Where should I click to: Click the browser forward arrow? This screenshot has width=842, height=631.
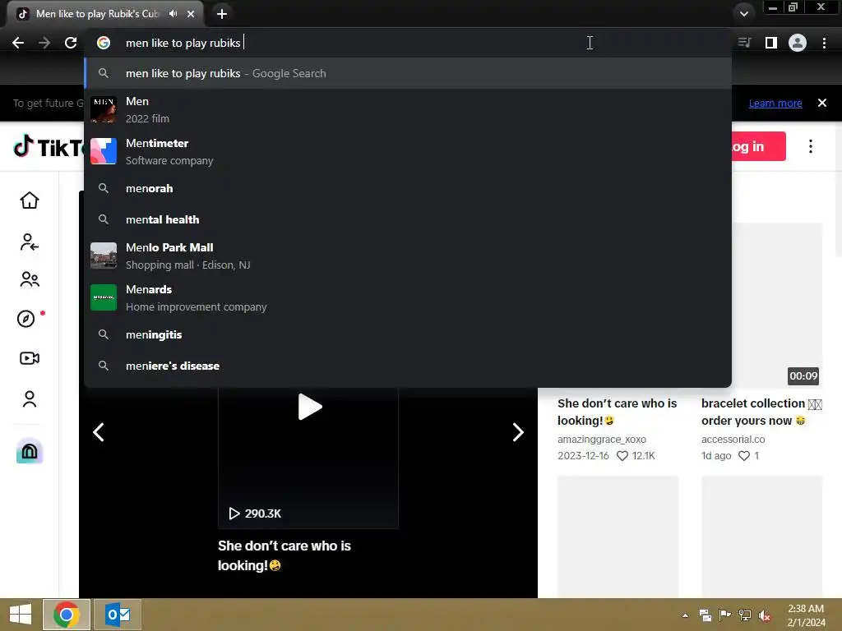(44, 43)
